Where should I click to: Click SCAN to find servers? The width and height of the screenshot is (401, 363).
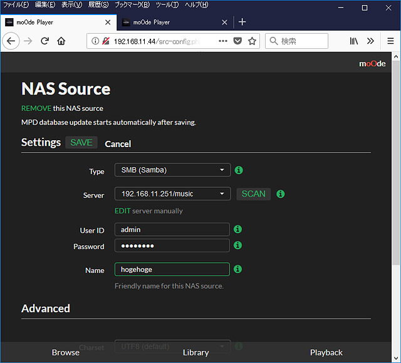[x=253, y=194]
